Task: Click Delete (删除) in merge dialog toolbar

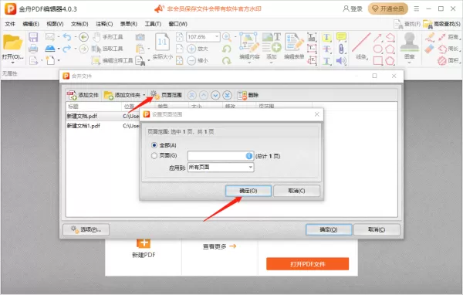Action: 248,95
